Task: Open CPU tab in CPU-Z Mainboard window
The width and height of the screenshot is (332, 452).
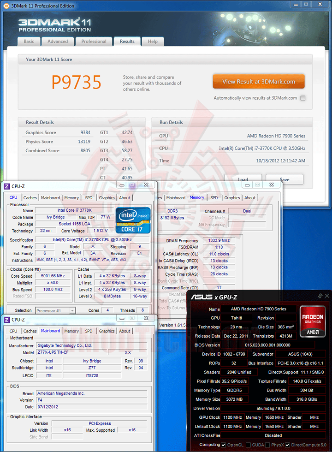Action: (13, 331)
